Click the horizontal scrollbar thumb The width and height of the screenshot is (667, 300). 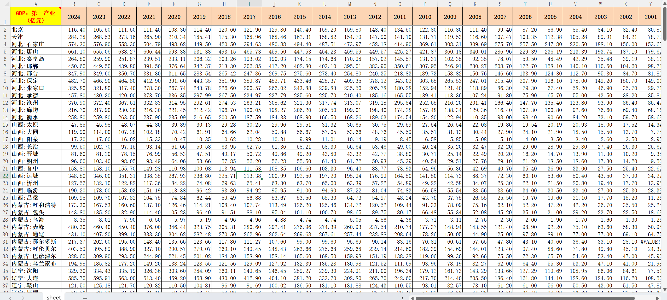(525, 298)
